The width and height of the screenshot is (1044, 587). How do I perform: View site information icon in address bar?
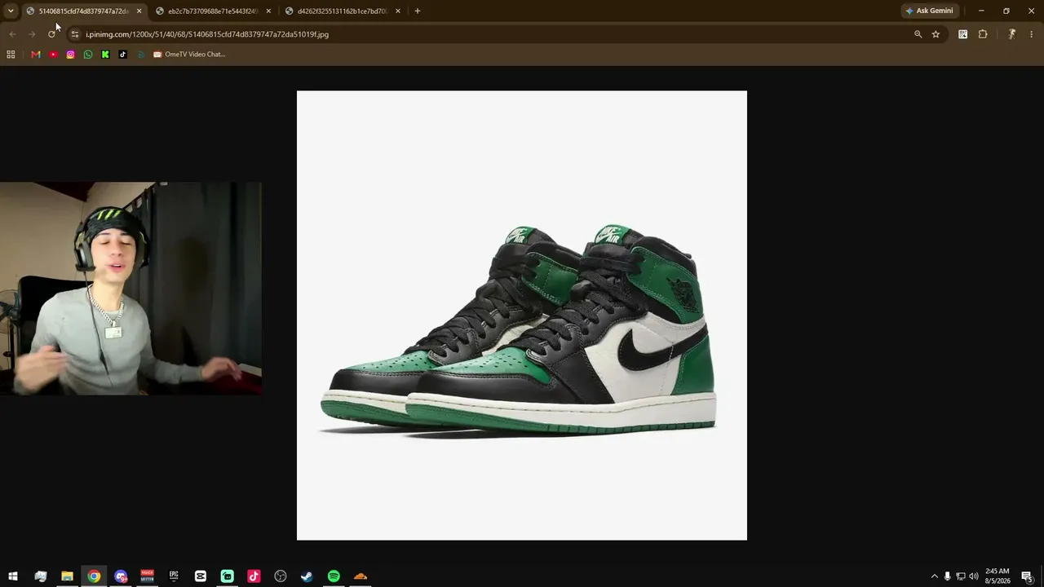(75, 34)
